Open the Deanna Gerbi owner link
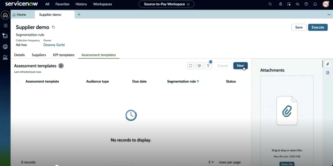 coord(54,45)
